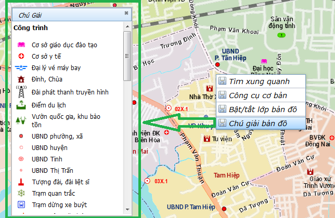Viewport: 335px width, 218px height.
Task: Click the star circle icon beside UBND Tỉnh
Action: pos(21,159)
